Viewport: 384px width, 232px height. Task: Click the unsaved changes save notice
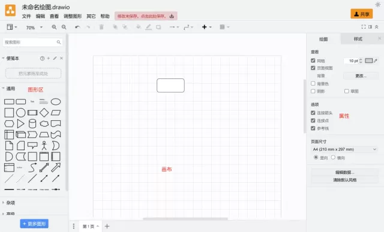pos(146,16)
